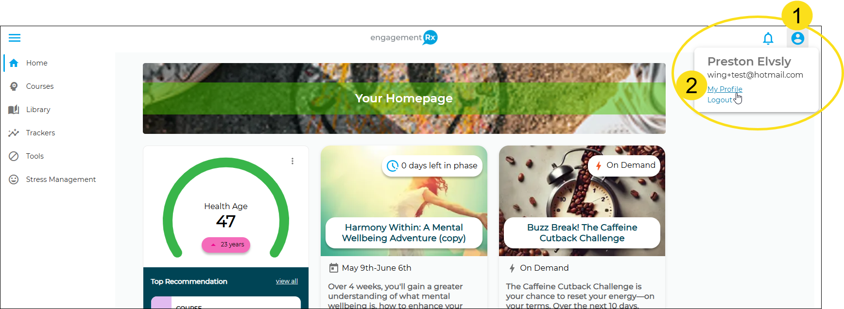844x309 pixels.
Task: Open Harmony Within Mental Wellbeing Adventure card
Action: click(x=404, y=233)
